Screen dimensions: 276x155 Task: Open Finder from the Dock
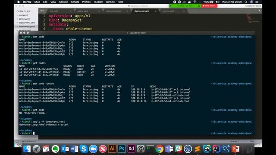coord(27,149)
